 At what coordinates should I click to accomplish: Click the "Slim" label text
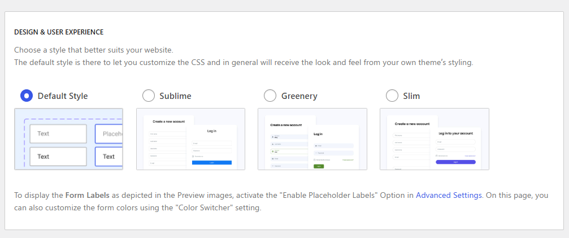pyautogui.click(x=411, y=96)
